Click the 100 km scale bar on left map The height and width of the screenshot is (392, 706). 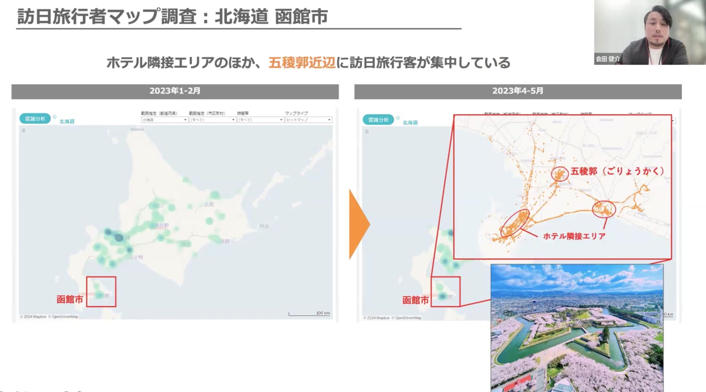[x=309, y=313]
